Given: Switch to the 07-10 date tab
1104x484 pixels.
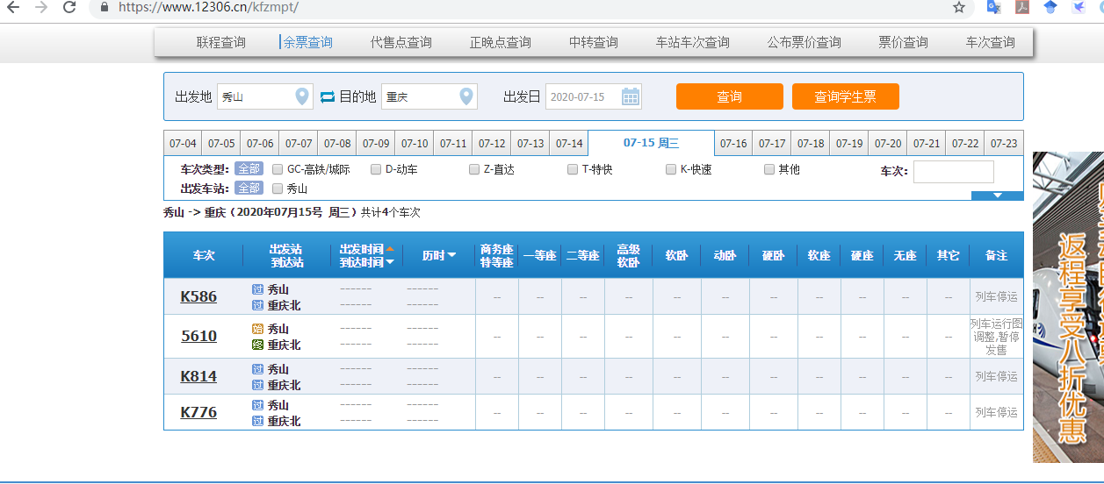Looking at the screenshot, I should pyautogui.click(x=415, y=144).
